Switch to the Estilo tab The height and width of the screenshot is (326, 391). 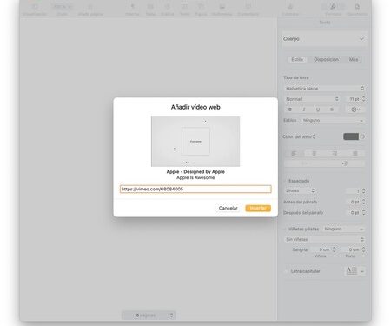click(297, 59)
